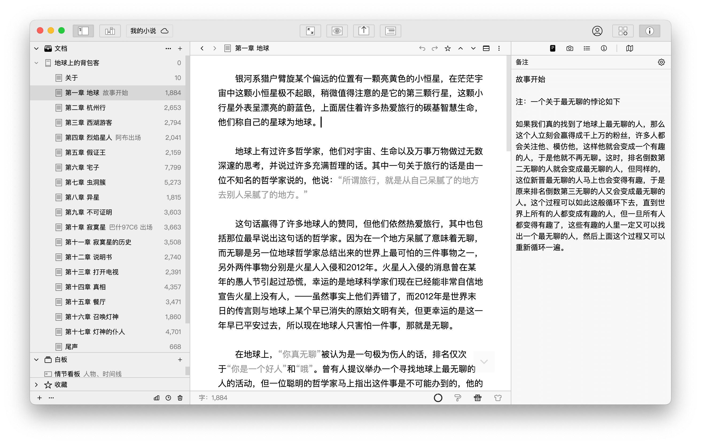Go back with the editor left arrow
The width and height of the screenshot is (701, 444).
(202, 48)
